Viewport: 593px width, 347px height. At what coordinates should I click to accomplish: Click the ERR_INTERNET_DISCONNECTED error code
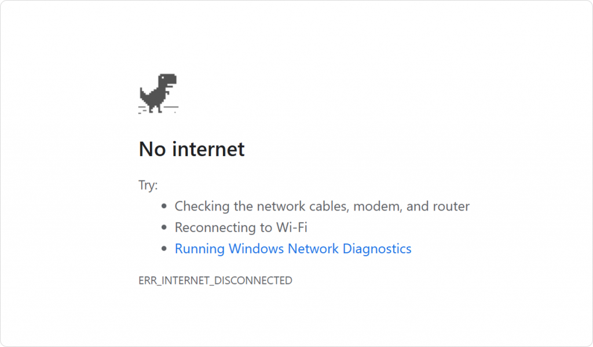tap(215, 280)
